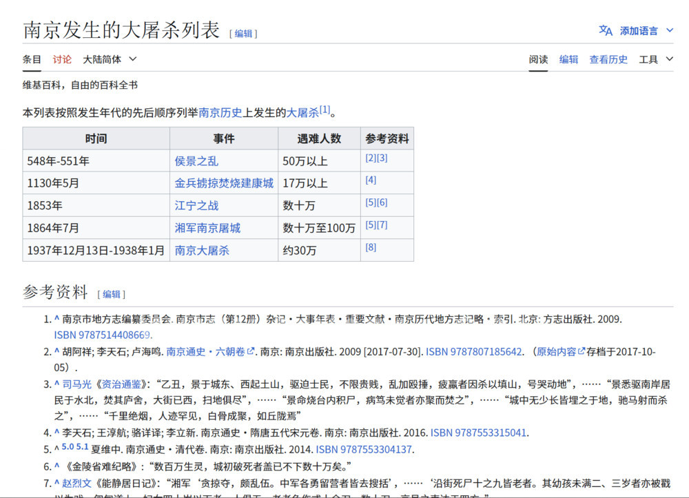Click the language translate icon
Screen dimensions: 689x498
pyautogui.click(x=605, y=30)
